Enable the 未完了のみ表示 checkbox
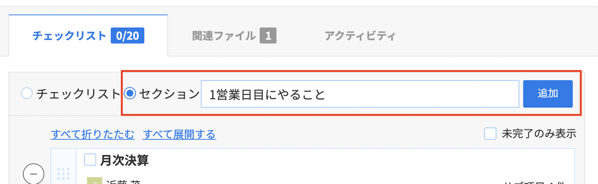 (490, 134)
